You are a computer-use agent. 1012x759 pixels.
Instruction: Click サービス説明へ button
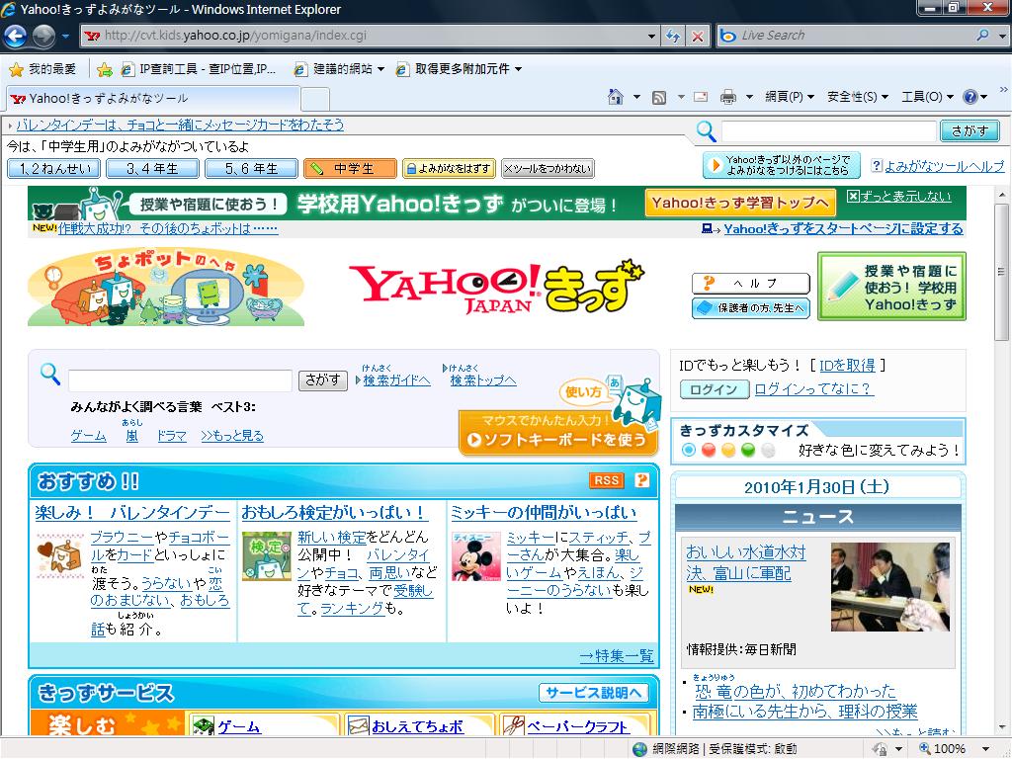coord(594,693)
